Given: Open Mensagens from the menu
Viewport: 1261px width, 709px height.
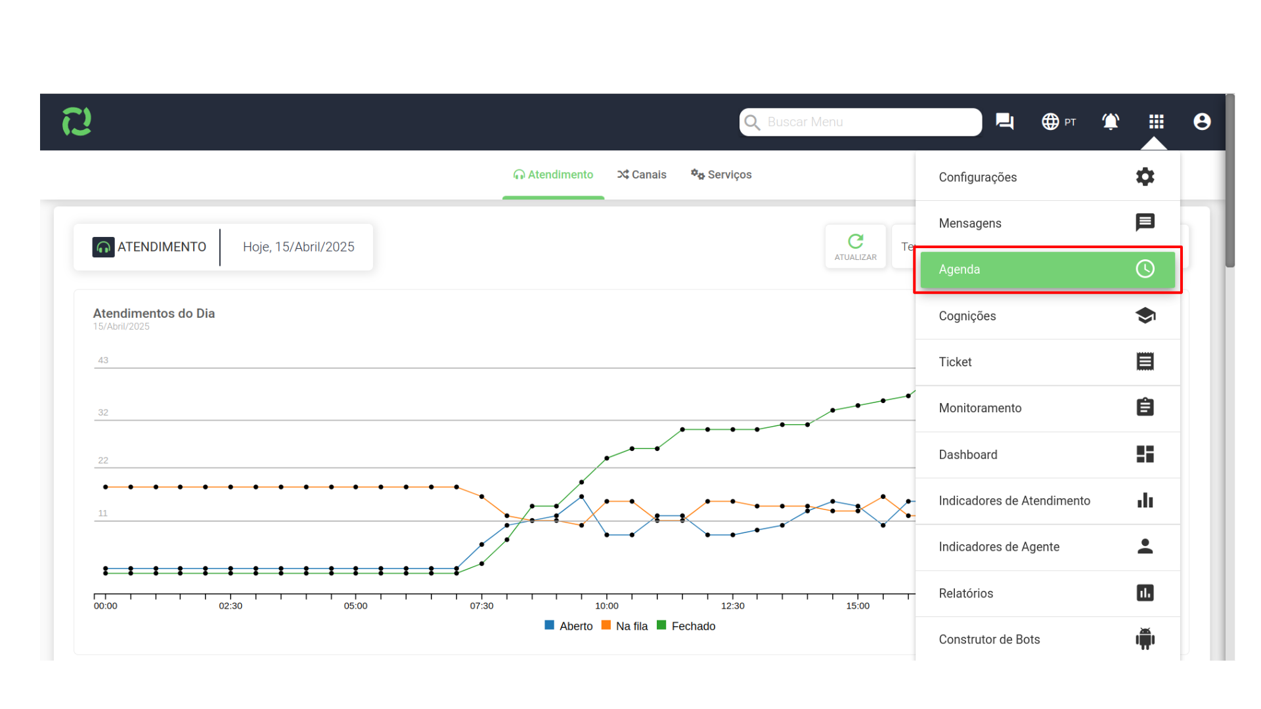Looking at the screenshot, I should (x=1048, y=223).
